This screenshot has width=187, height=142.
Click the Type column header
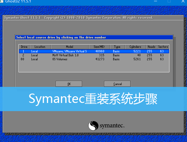117,47
